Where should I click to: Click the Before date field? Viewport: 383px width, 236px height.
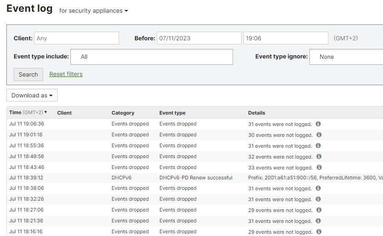[199, 38]
